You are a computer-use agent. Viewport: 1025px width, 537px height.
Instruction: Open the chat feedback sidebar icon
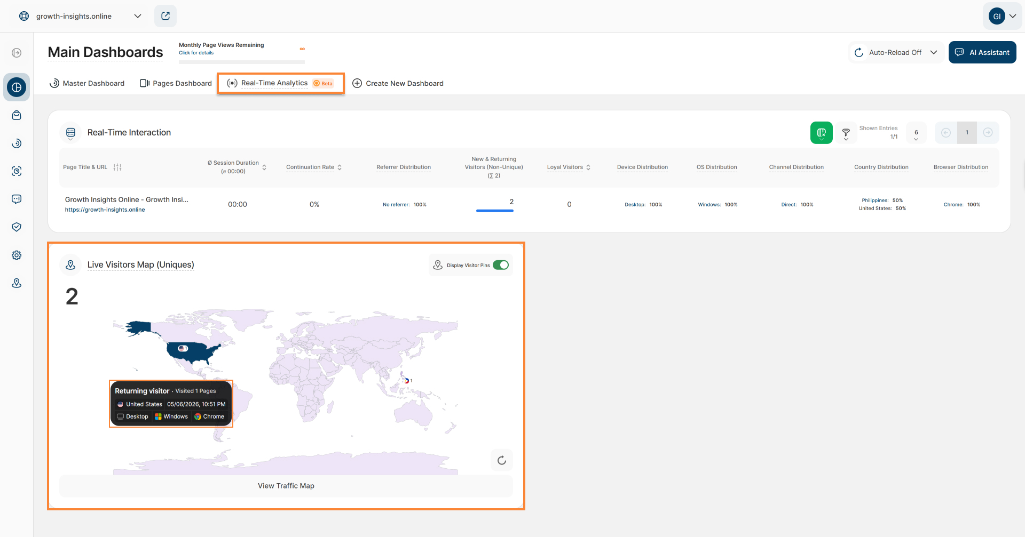17,199
